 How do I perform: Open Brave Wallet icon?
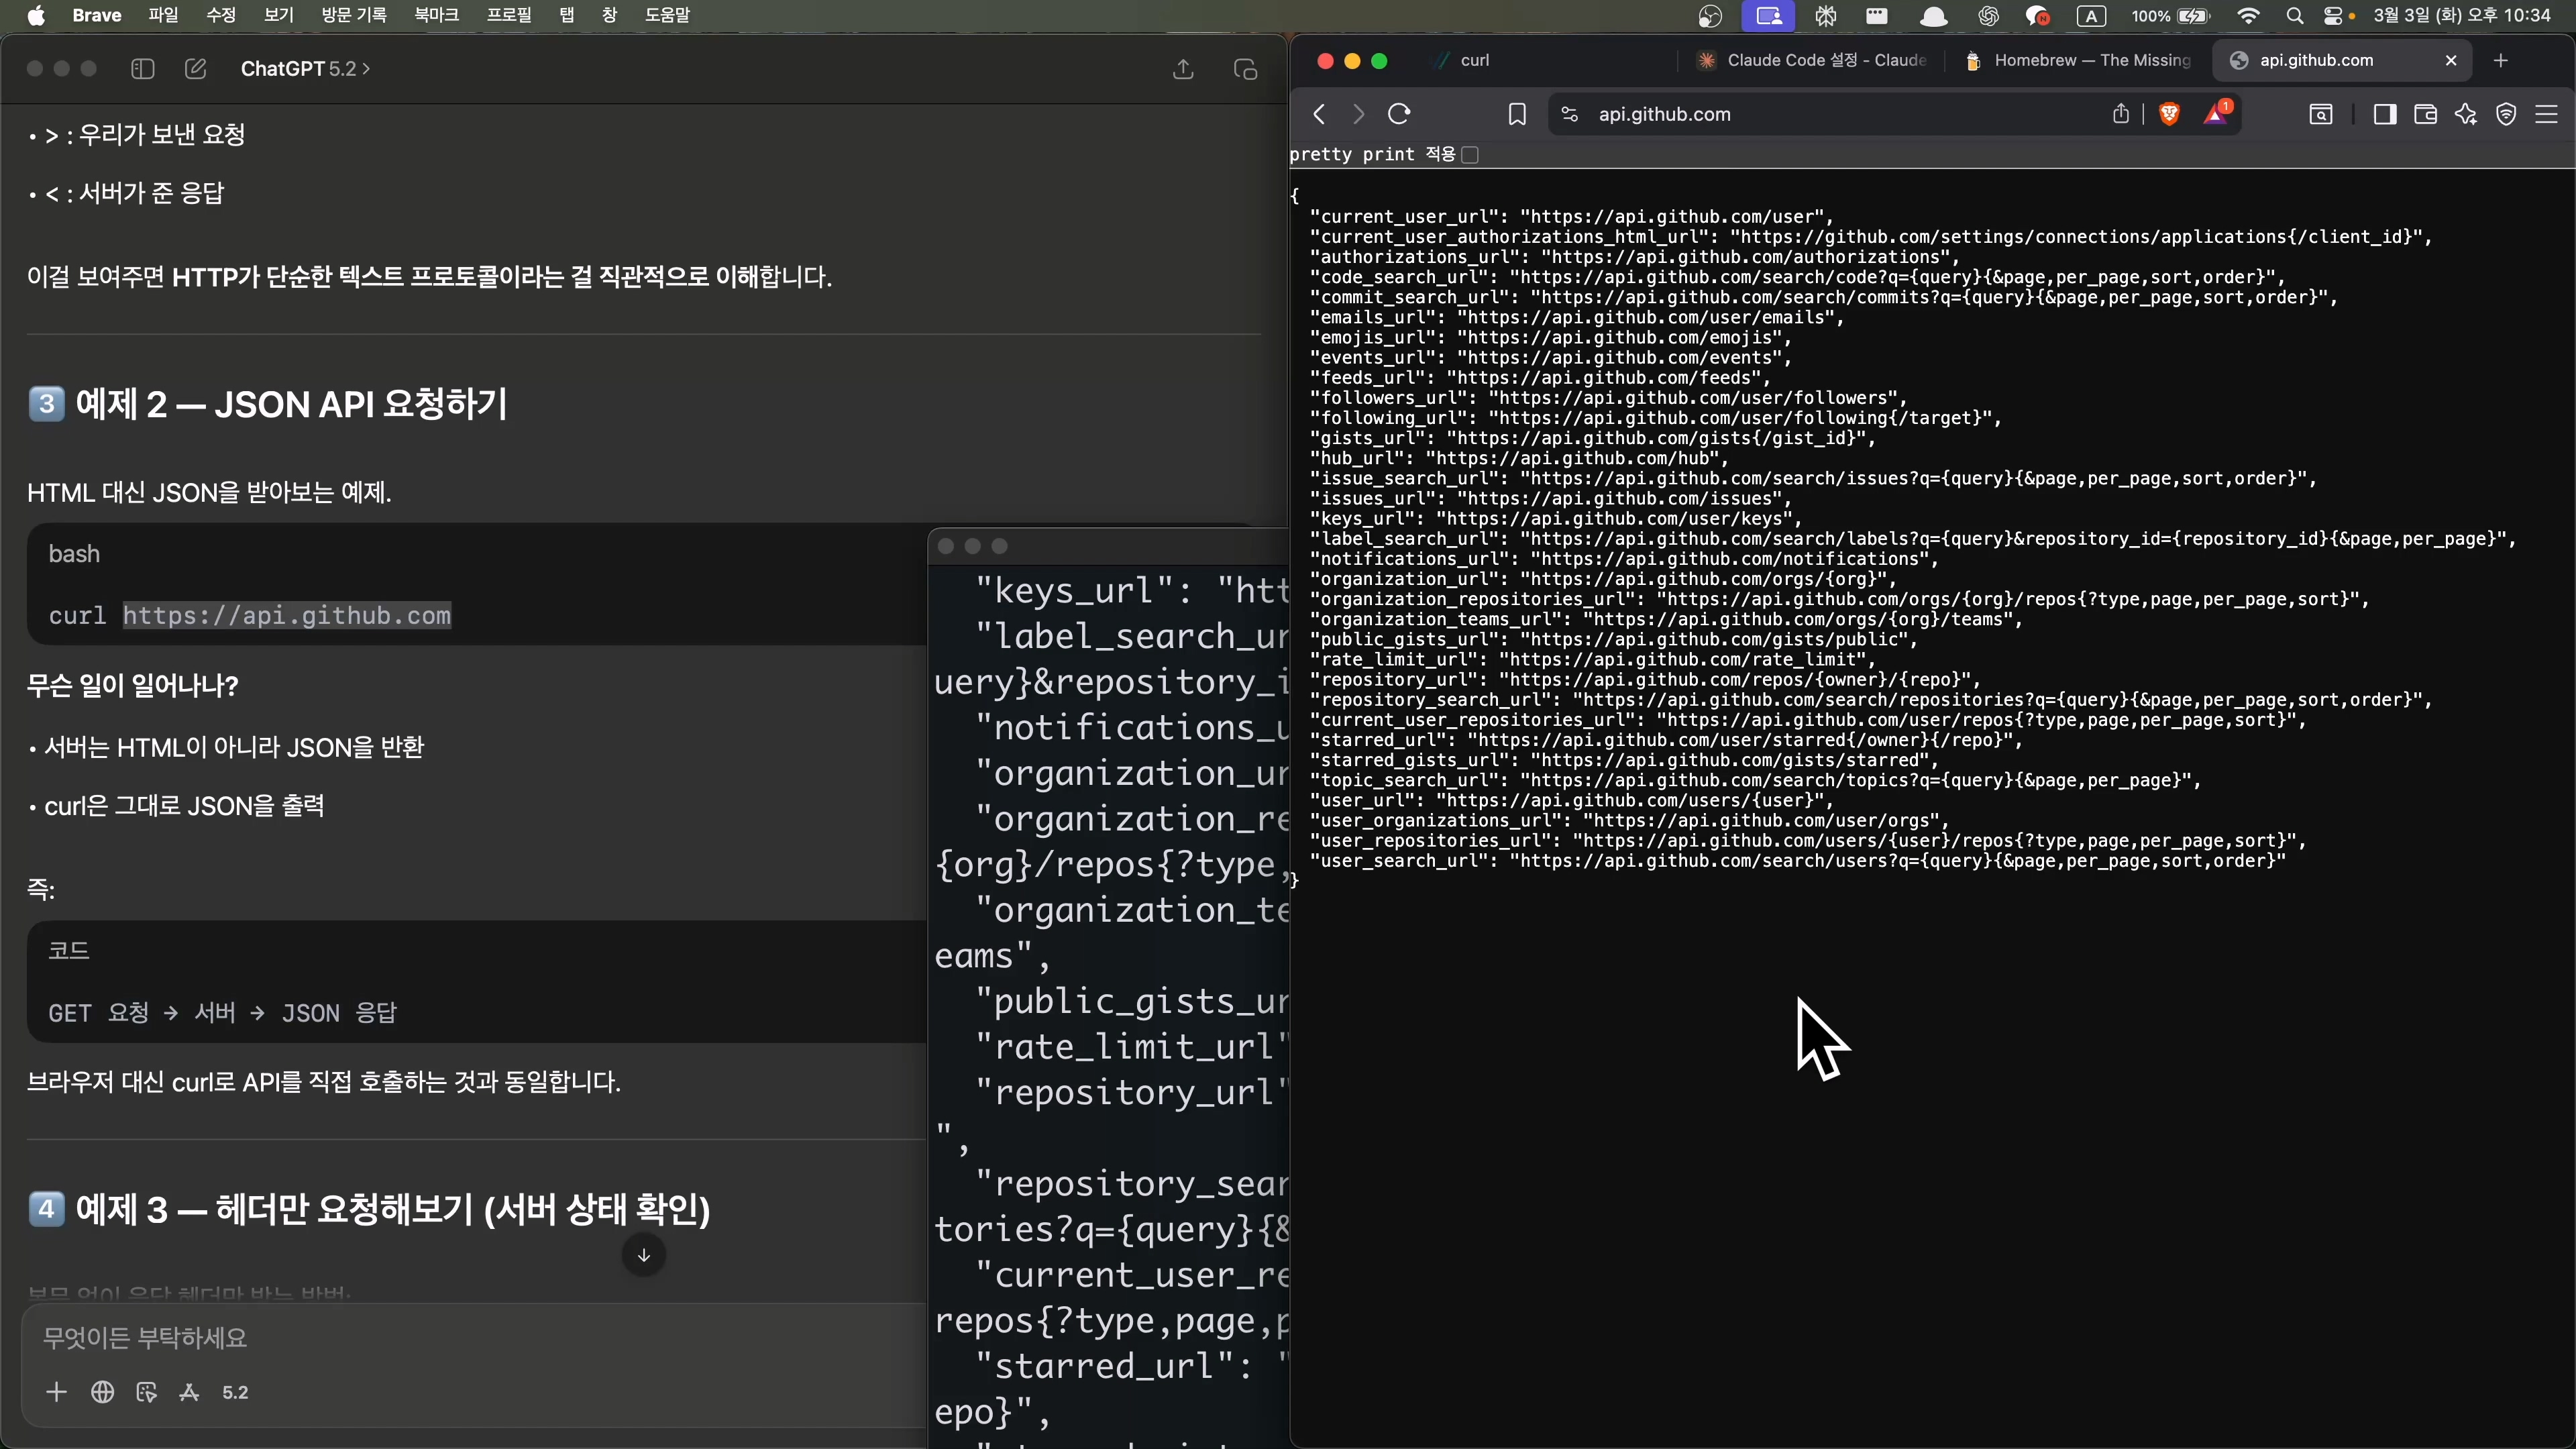click(2425, 114)
